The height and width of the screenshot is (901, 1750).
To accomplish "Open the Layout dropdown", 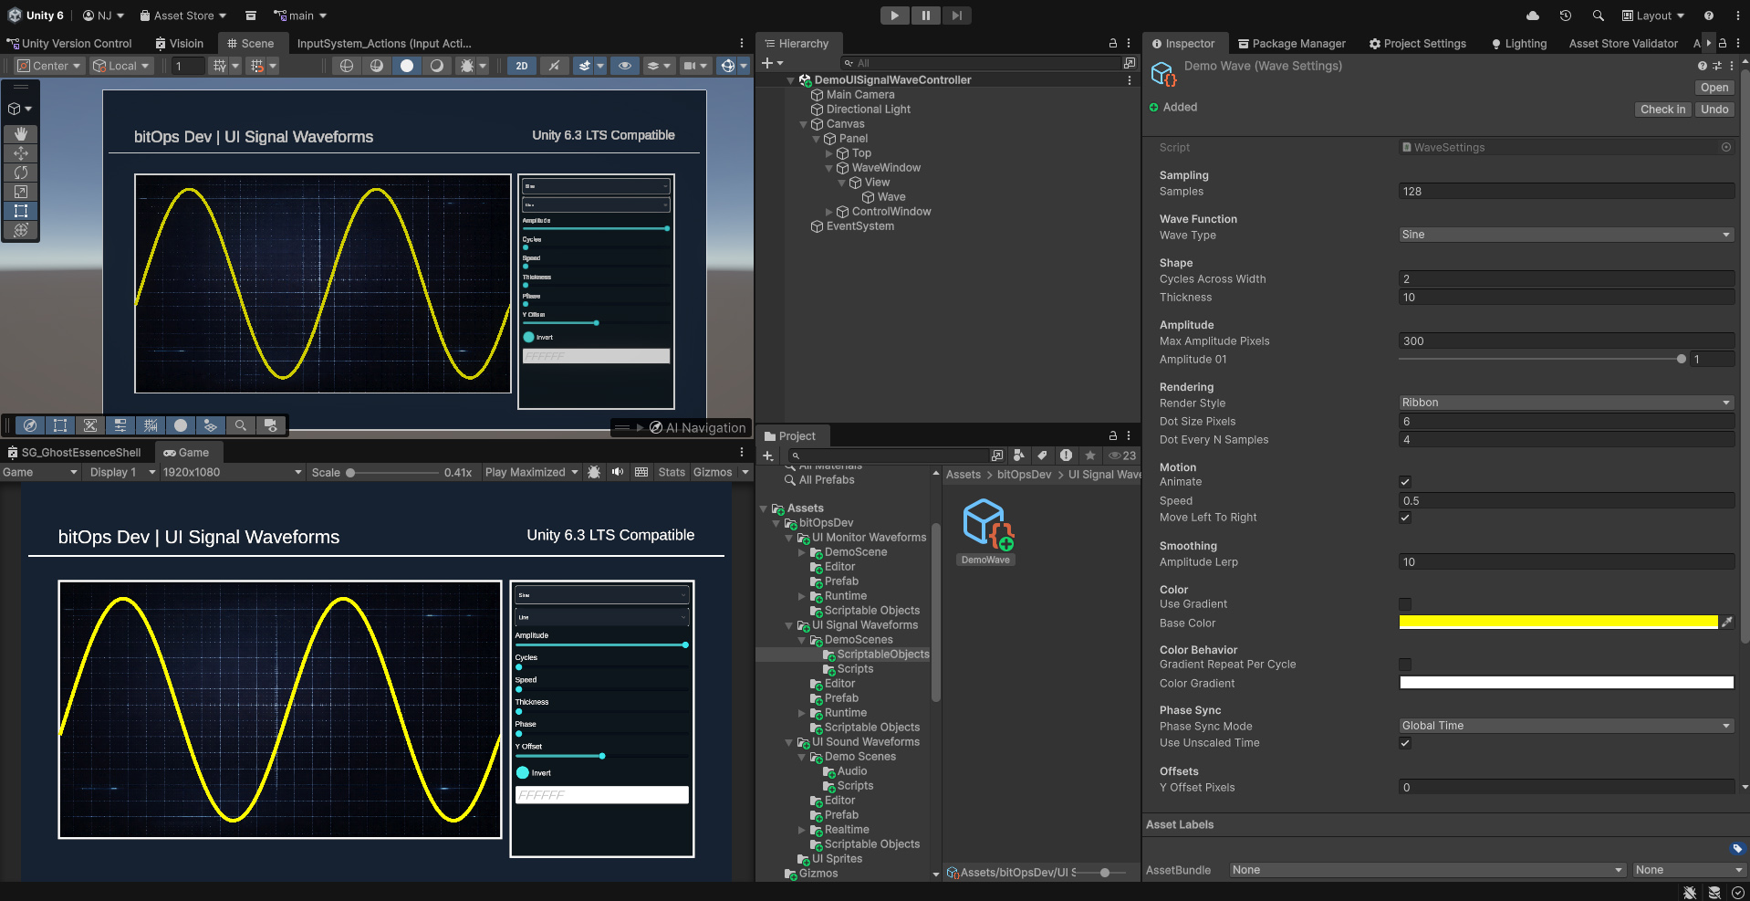I will tap(1653, 16).
